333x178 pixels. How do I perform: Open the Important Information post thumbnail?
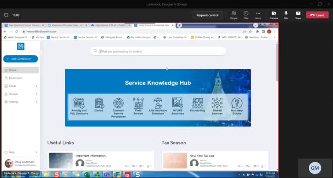pyautogui.click(x=60, y=160)
